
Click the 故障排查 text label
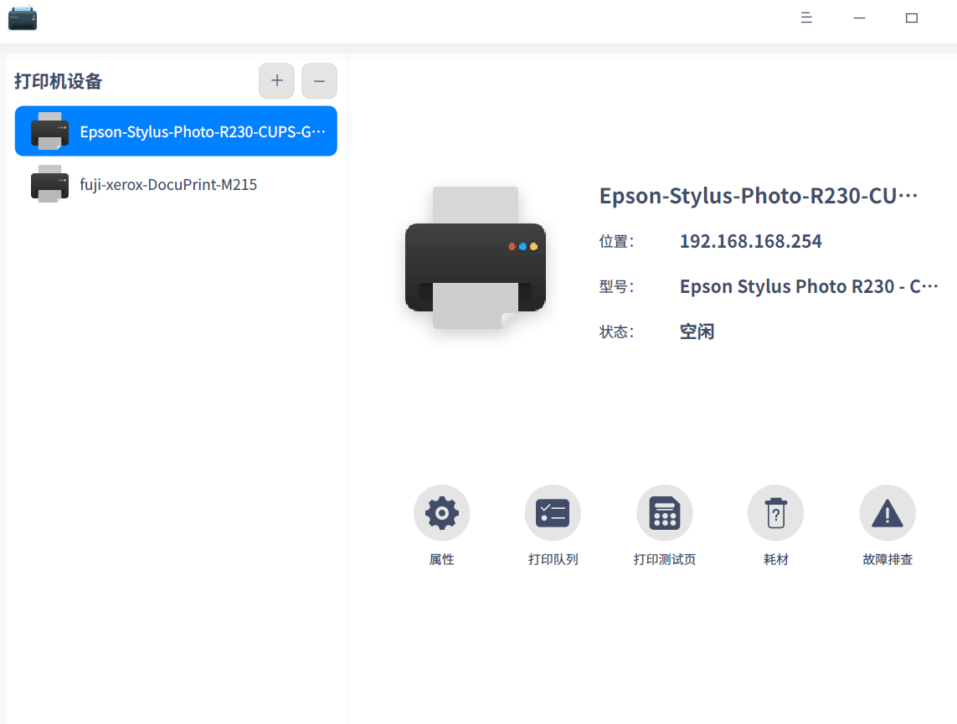coord(888,560)
